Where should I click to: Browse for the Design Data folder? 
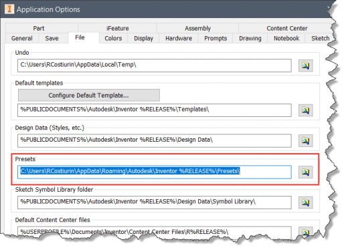click(x=306, y=140)
